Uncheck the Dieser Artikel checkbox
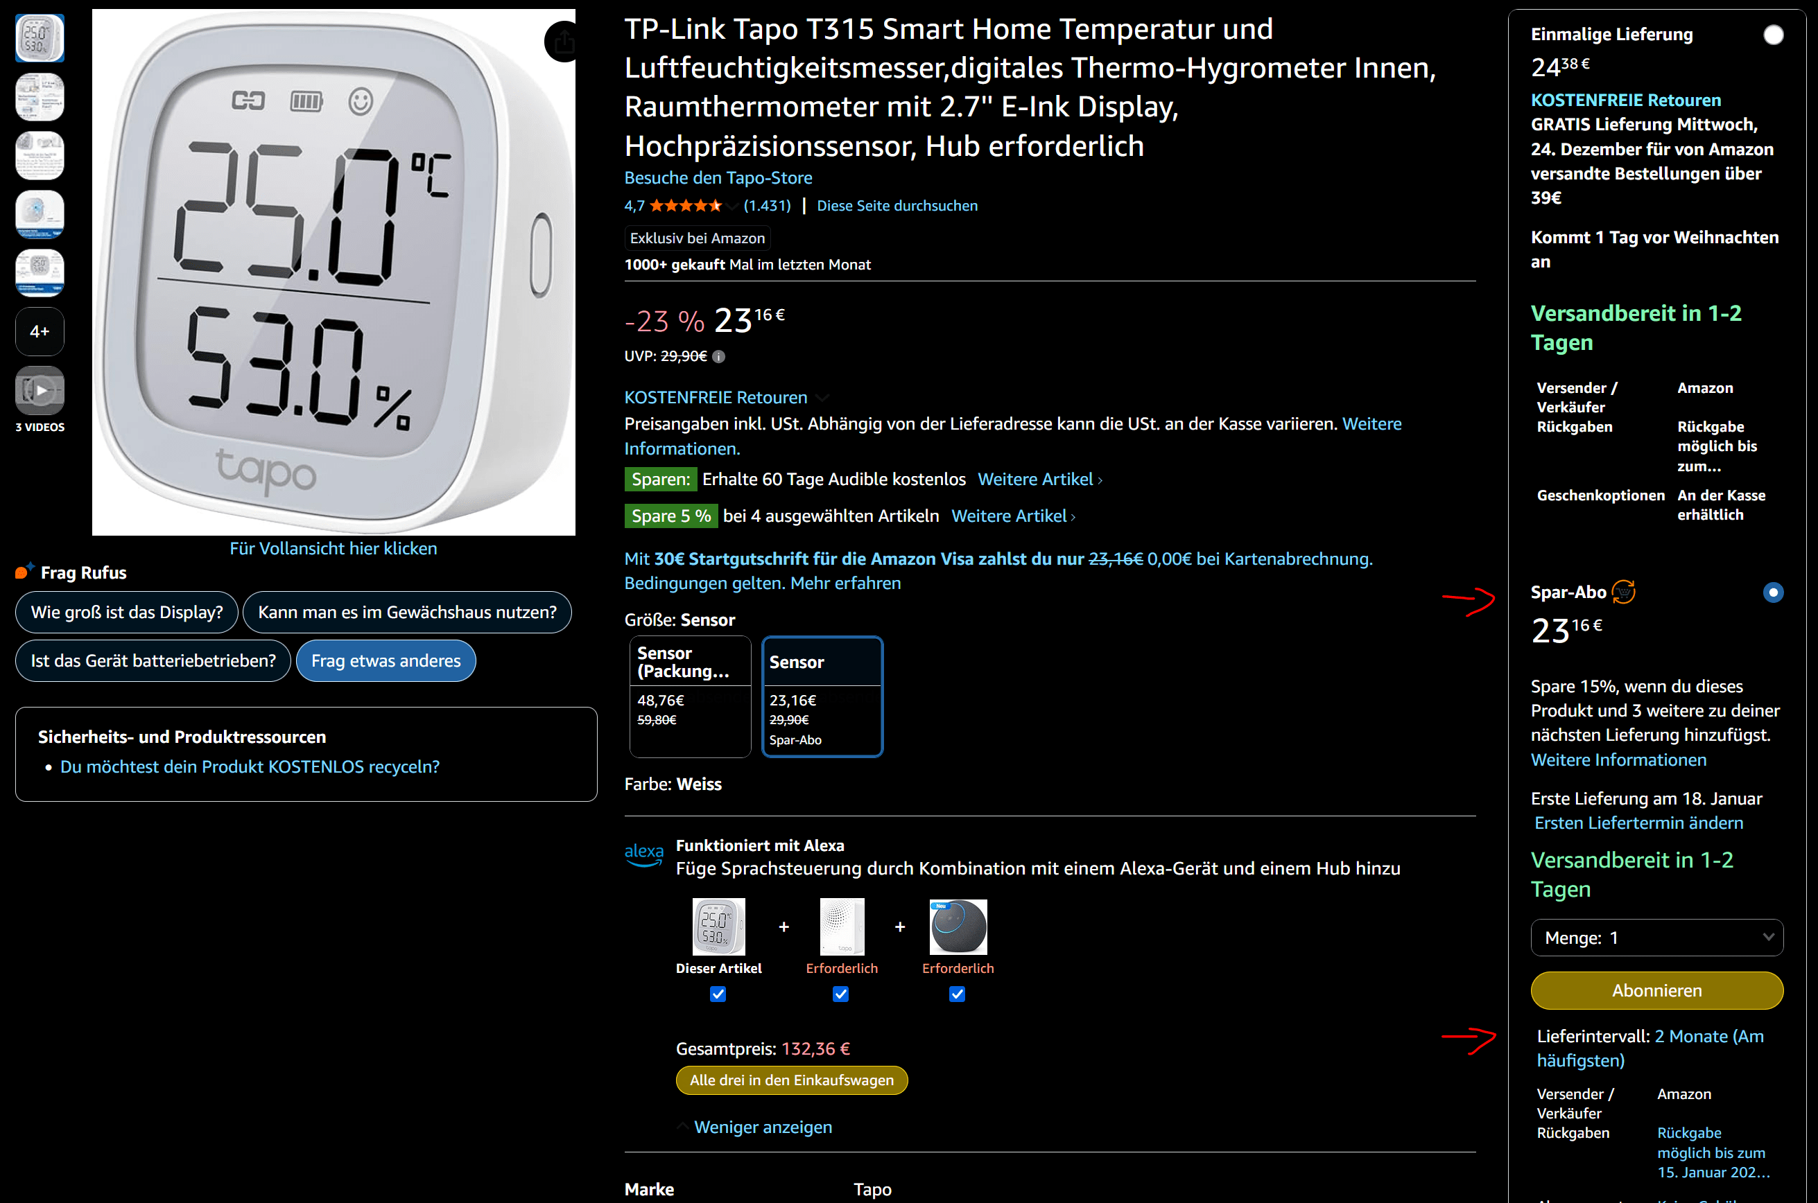The image size is (1818, 1203). tap(718, 994)
